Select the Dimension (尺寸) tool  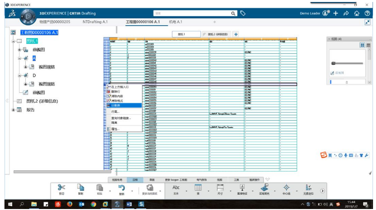220,189
